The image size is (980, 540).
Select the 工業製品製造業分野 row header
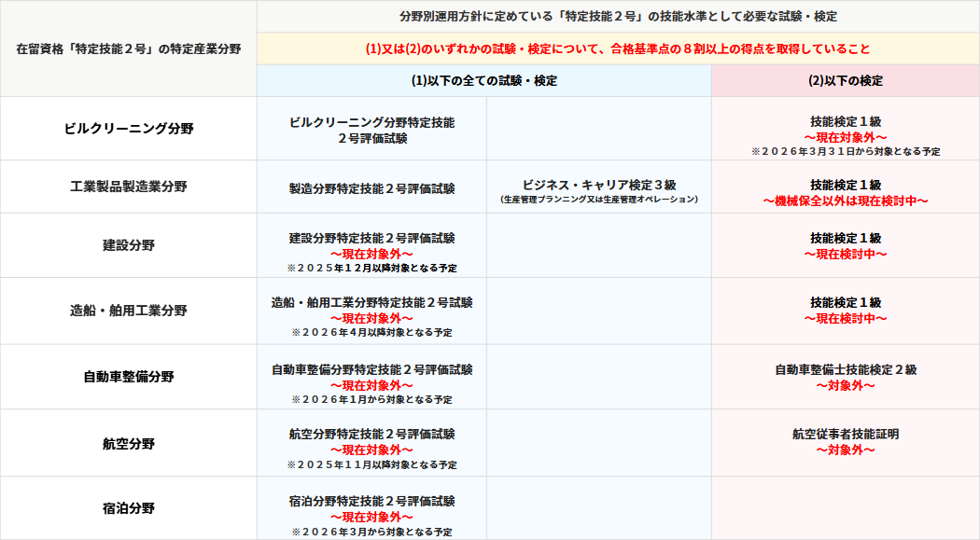(129, 187)
